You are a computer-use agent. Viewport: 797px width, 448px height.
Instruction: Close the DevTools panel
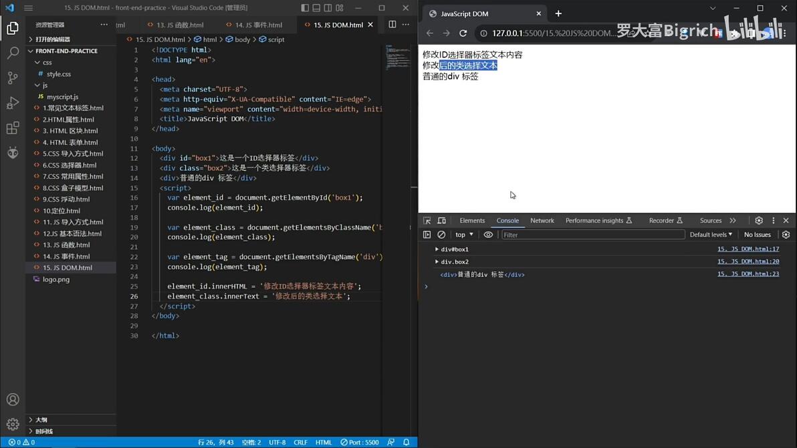[x=786, y=221]
